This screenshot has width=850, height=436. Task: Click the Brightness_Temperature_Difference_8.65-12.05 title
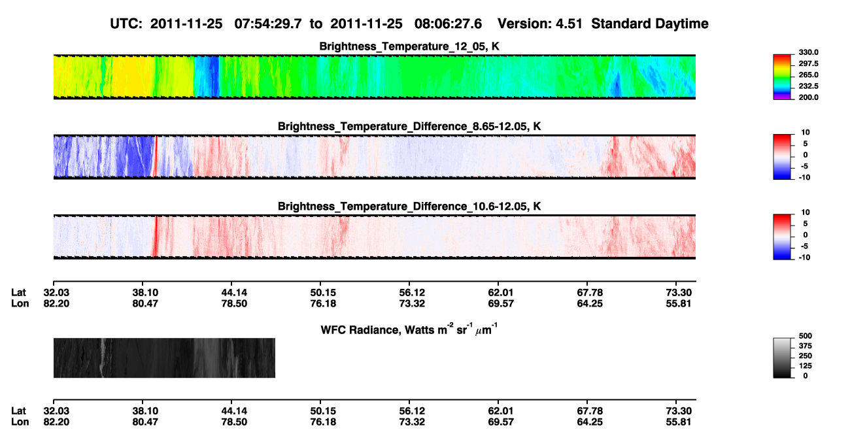pyautogui.click(x=410, y=126)
